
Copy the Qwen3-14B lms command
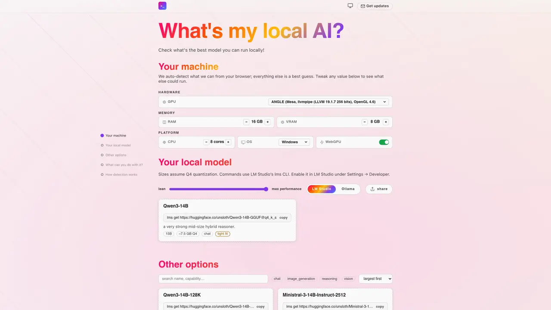click(x=283, y=218)
